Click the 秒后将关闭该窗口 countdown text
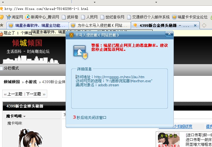Screen dimensions: 212x147 pyautogui.click(x=91, y=117)
